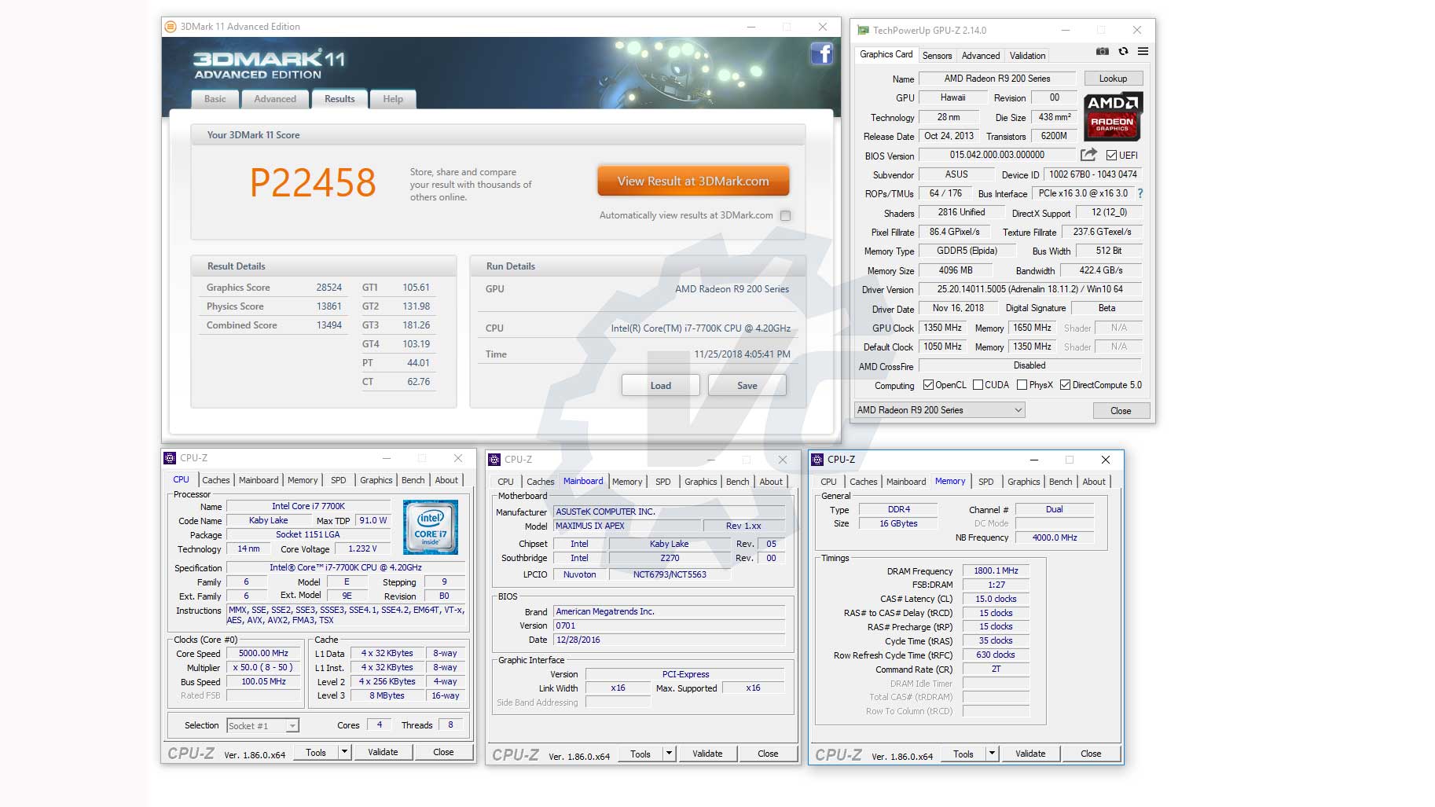This screenshot has width=1435, height=807.
Task: Open the Advanced tab in GPU-Z
Action: click(x=981, y=56)
